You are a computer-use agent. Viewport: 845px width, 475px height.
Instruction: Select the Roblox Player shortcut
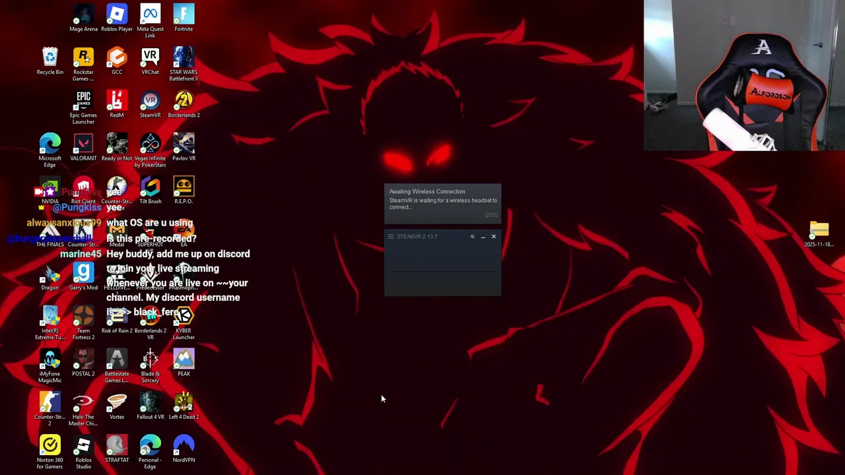coord(117,18)
